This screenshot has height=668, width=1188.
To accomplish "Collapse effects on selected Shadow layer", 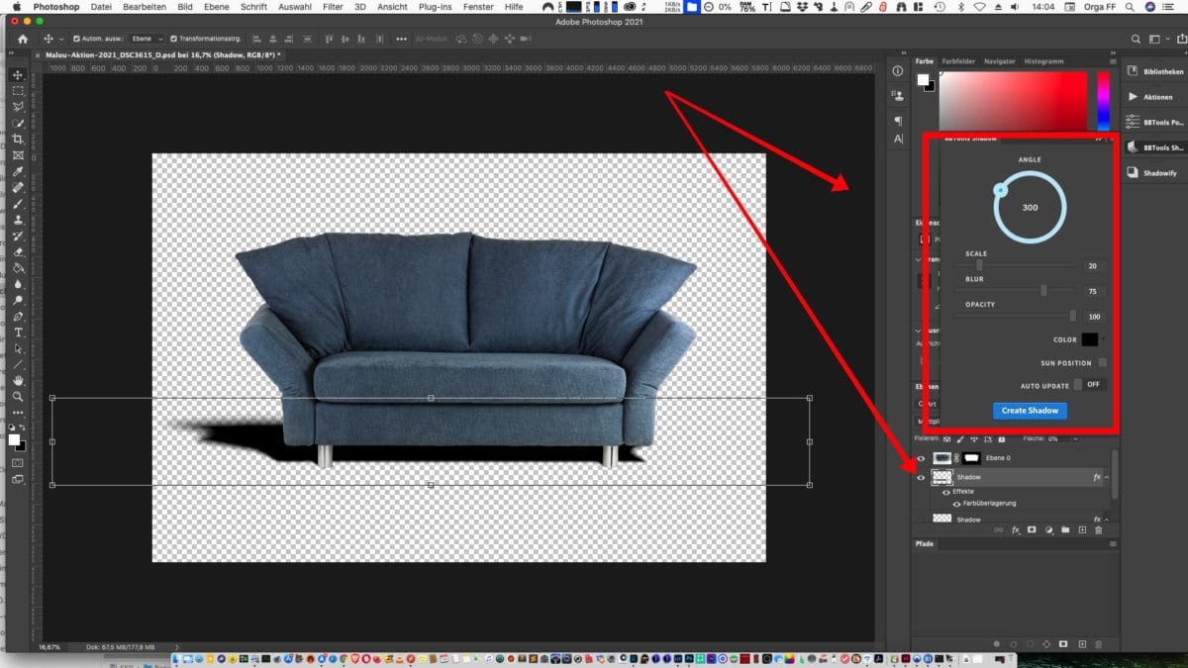I will [1107, 477].
